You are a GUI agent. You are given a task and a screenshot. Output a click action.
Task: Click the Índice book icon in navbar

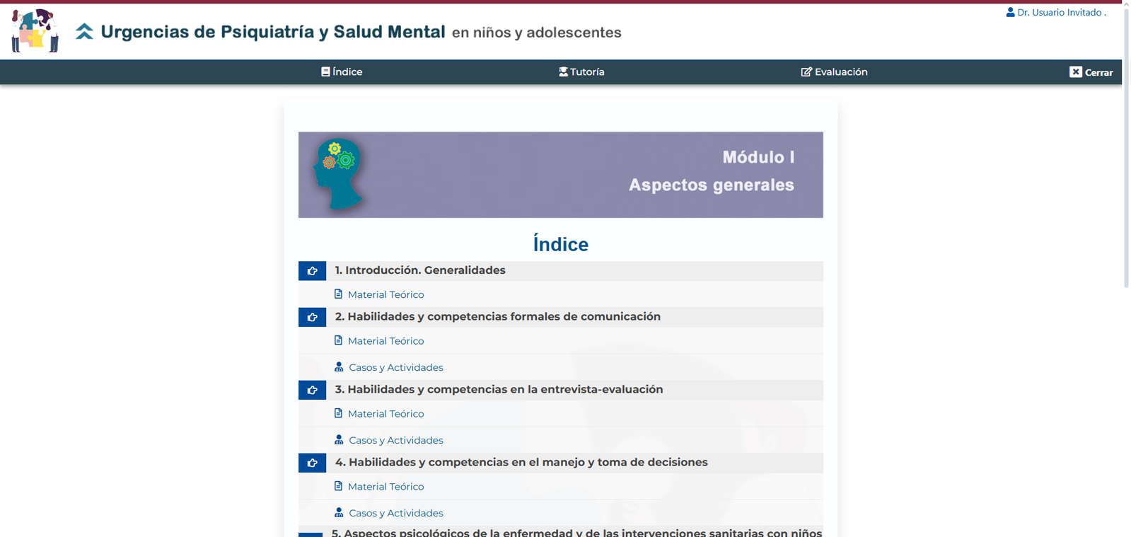(x=325, y=71)
